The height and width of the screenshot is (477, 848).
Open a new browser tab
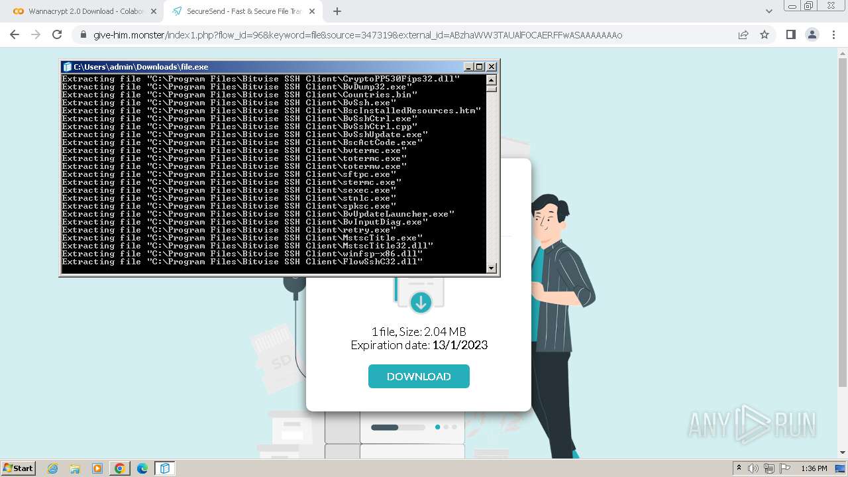click(x=337, y=11)
